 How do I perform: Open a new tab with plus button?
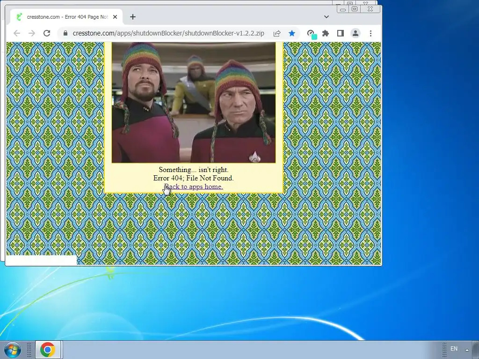[132, 17]
